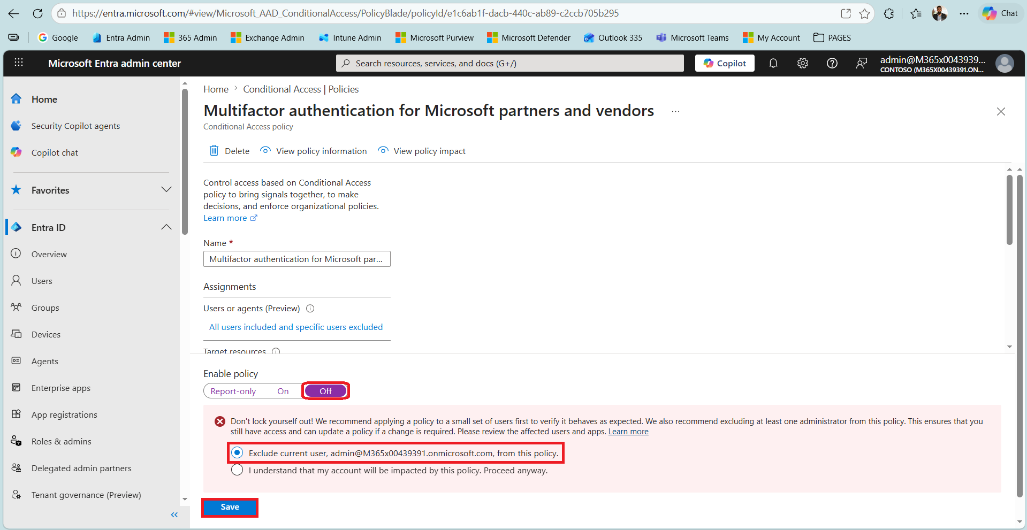
Task: Open Agents in the sidebar
Action: 45,362
